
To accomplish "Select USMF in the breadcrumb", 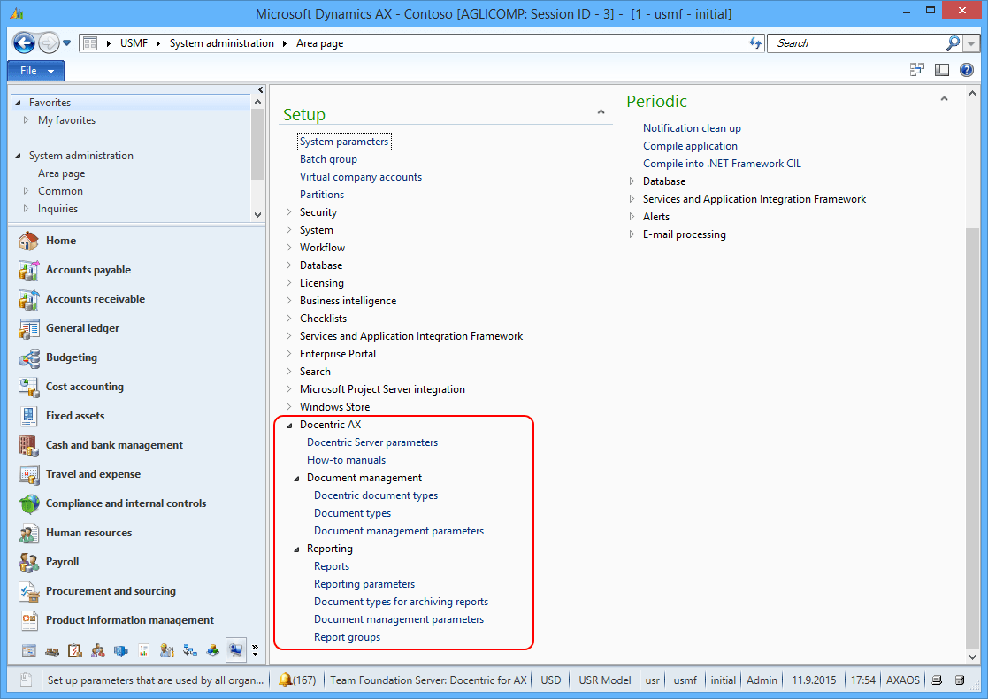I will click(x=134, y=43).
